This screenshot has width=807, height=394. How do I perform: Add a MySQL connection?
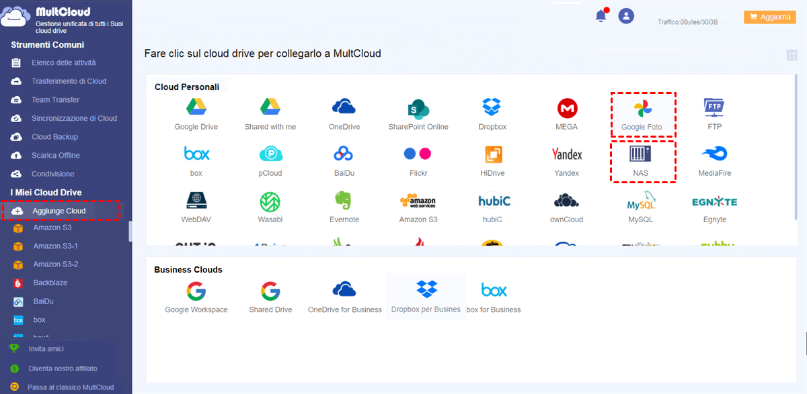pos(641,201)
